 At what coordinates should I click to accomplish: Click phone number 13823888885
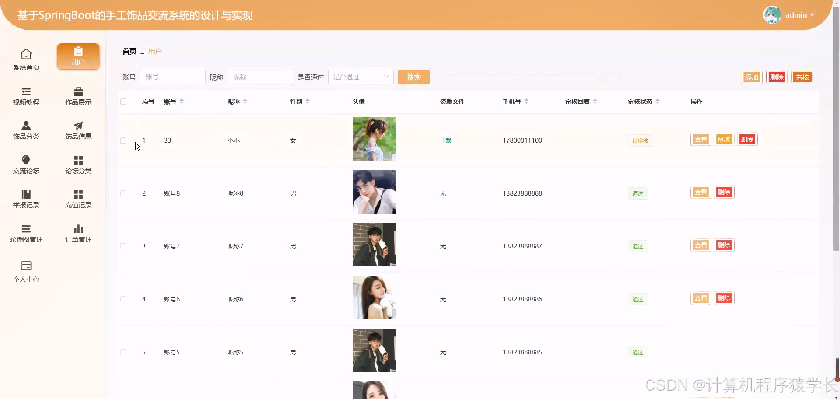coord(522,352)
